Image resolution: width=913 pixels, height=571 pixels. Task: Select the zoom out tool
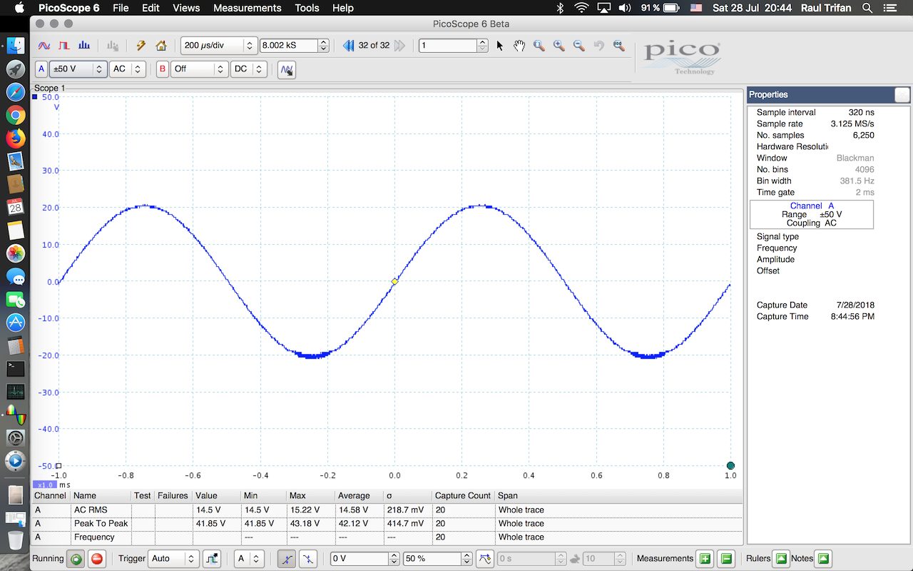coord(579,46)
